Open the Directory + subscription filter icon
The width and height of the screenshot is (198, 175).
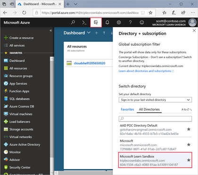(96, 23)
